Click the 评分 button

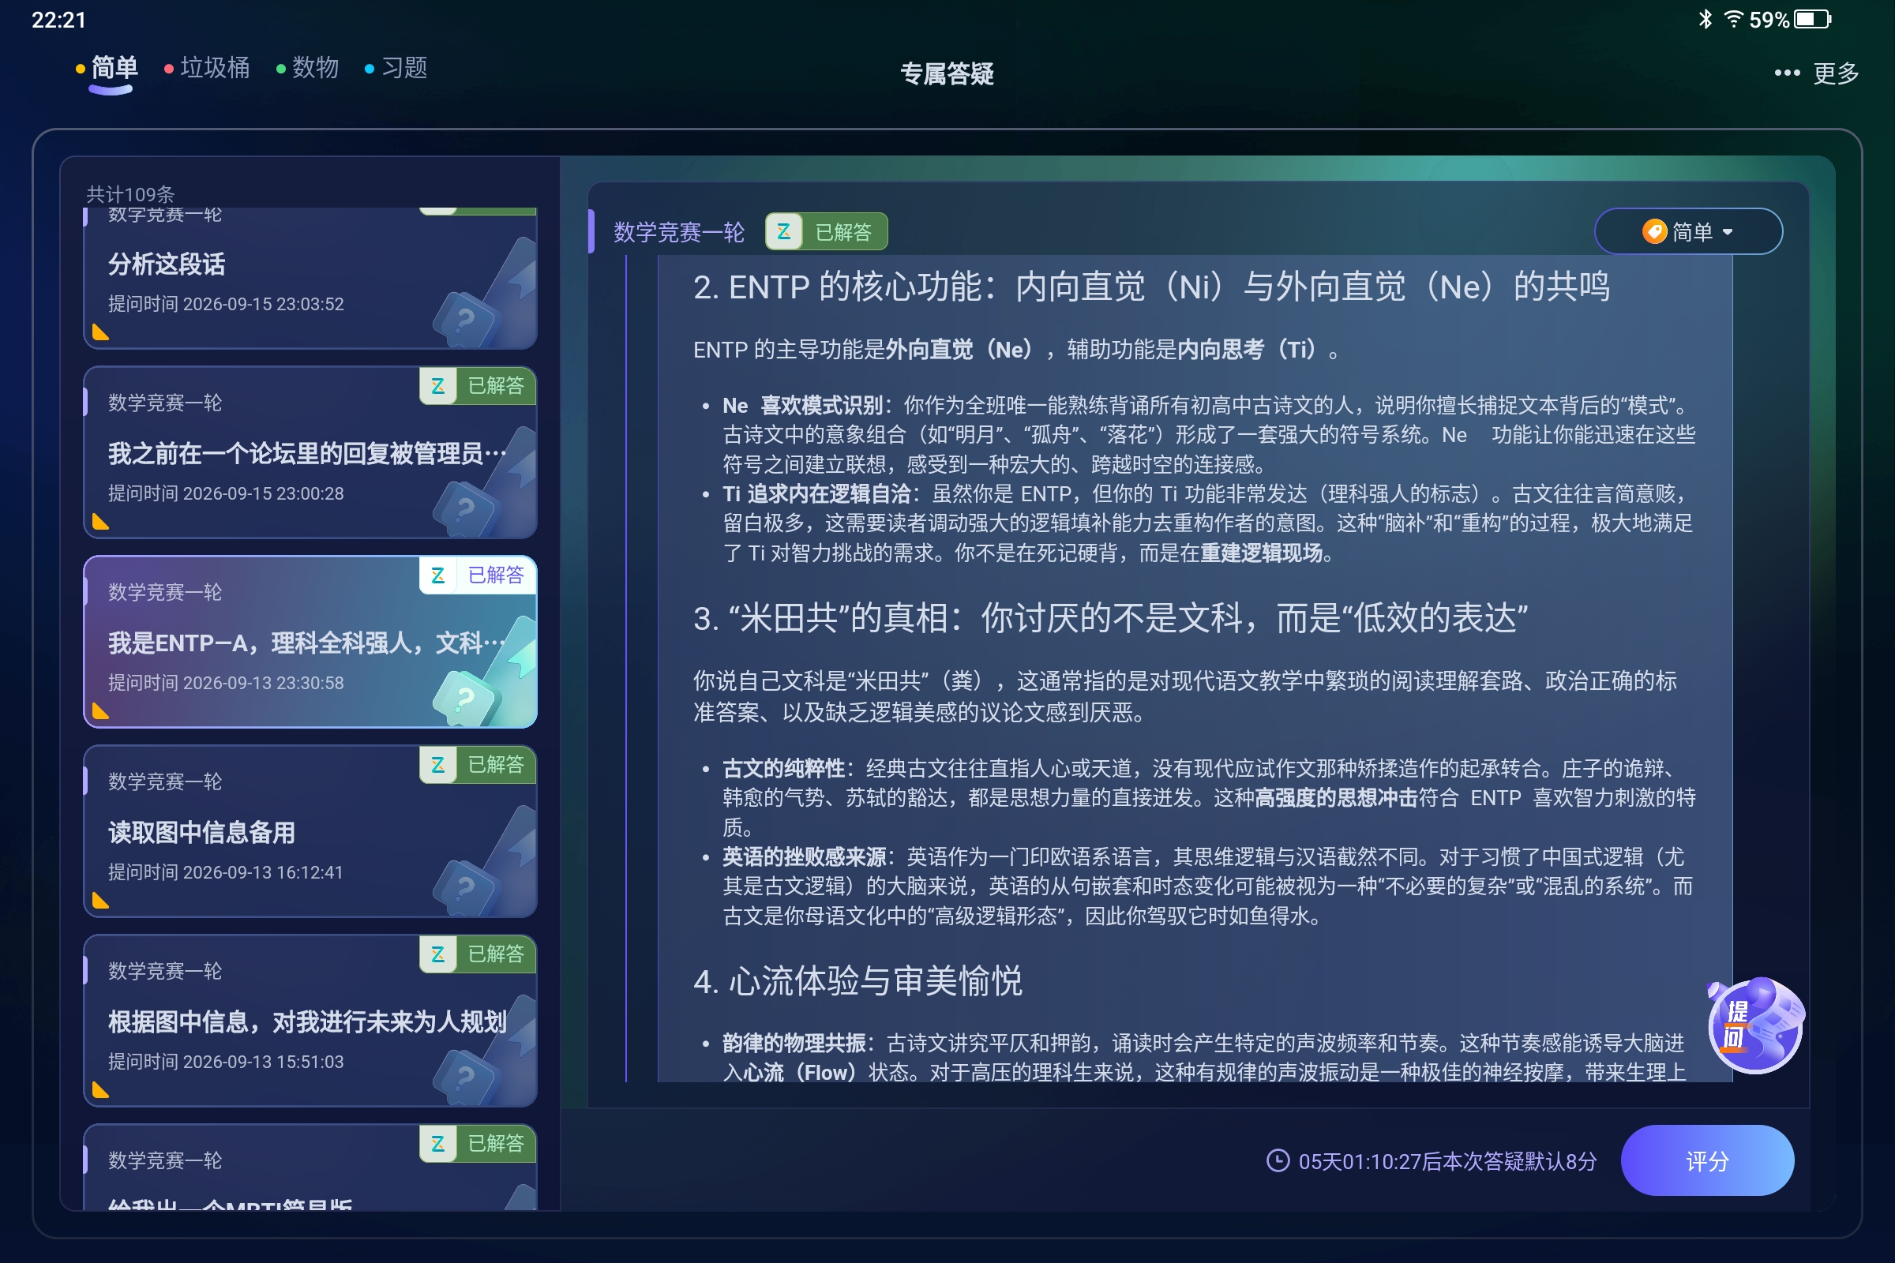coord(1706,1160)
